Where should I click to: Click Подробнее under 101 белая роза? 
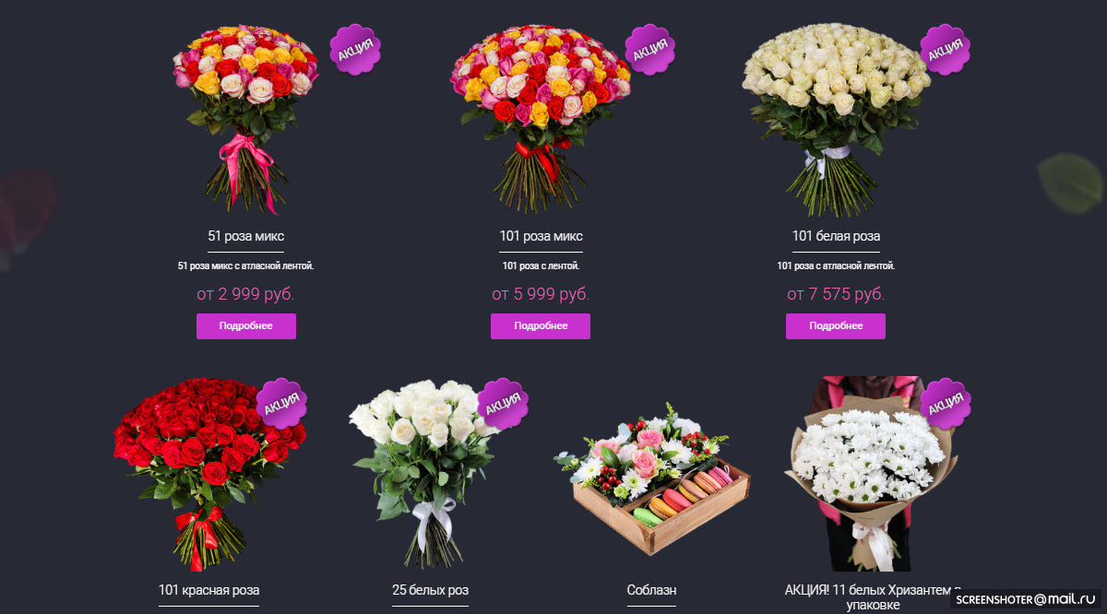[x=836, y=326]
